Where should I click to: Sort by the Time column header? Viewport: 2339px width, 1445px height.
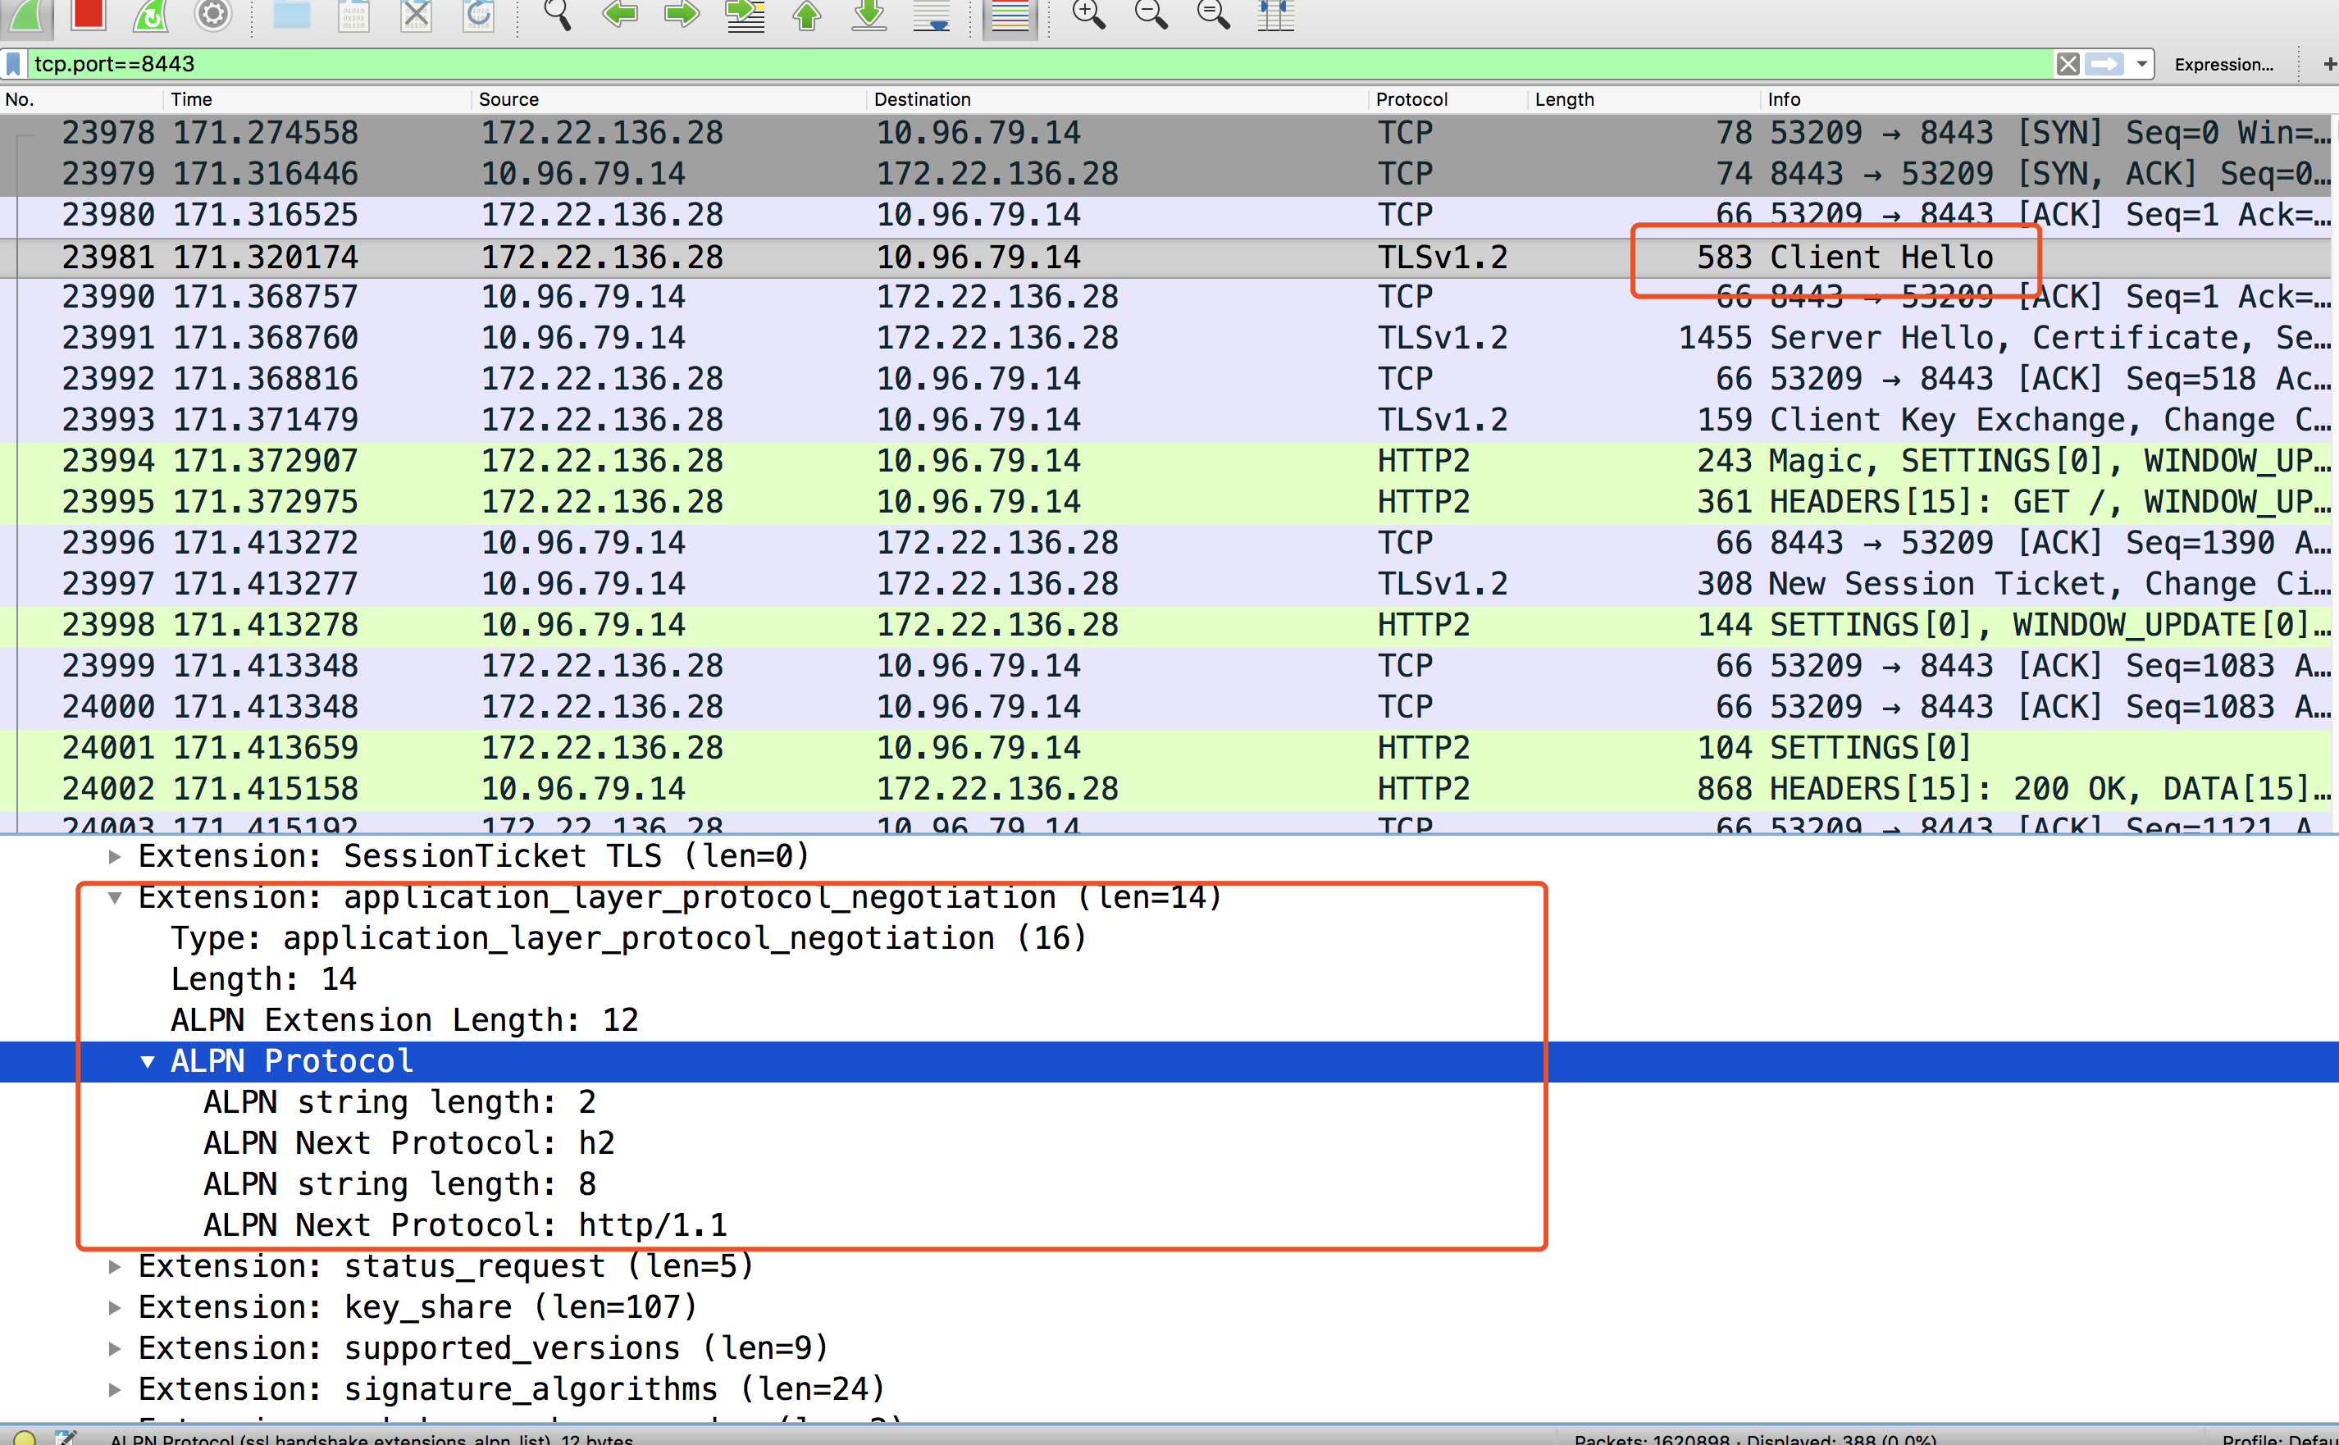317,99
